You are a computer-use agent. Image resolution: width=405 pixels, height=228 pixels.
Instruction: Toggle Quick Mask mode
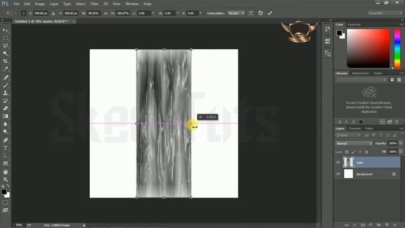coord(6,203)
